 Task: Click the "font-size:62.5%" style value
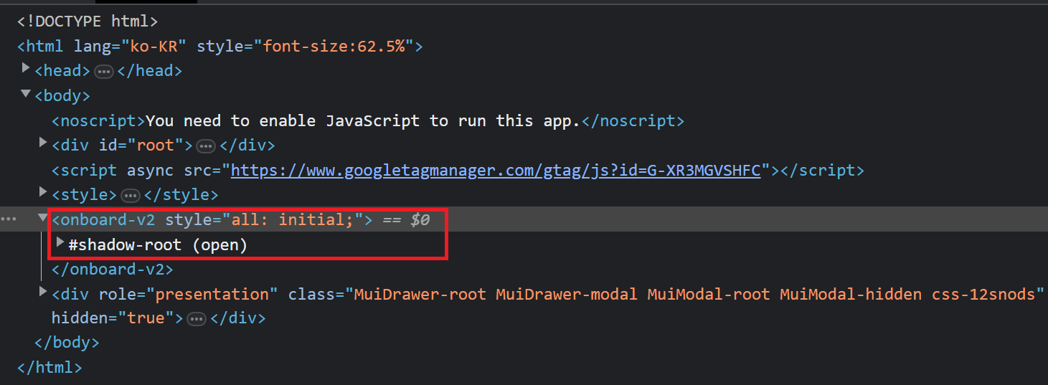[334, 47]
